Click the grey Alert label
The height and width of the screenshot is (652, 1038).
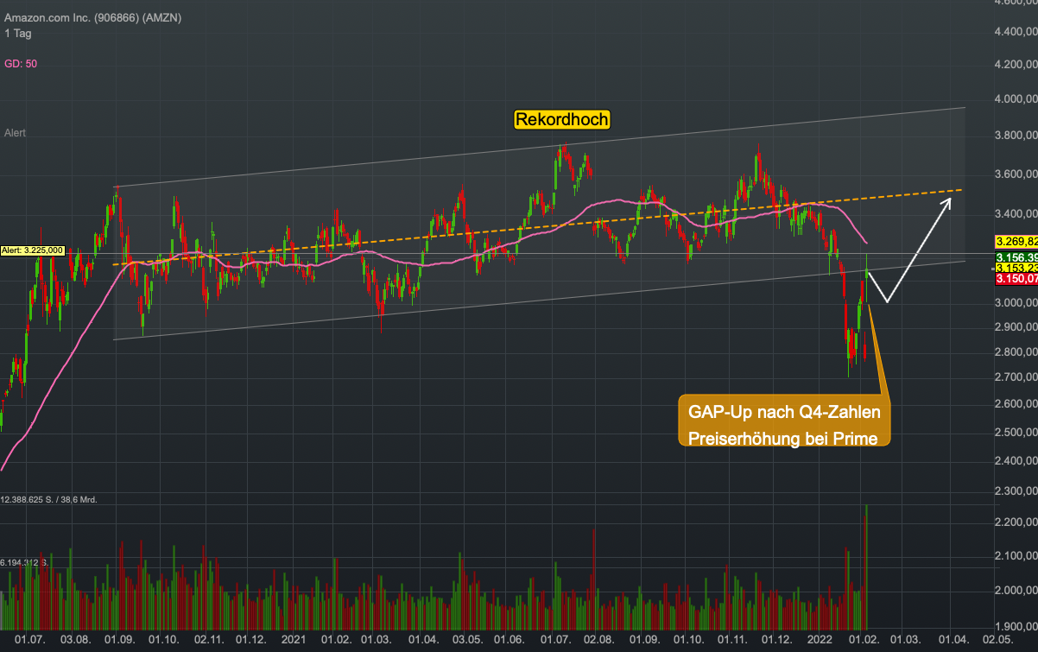15,133
